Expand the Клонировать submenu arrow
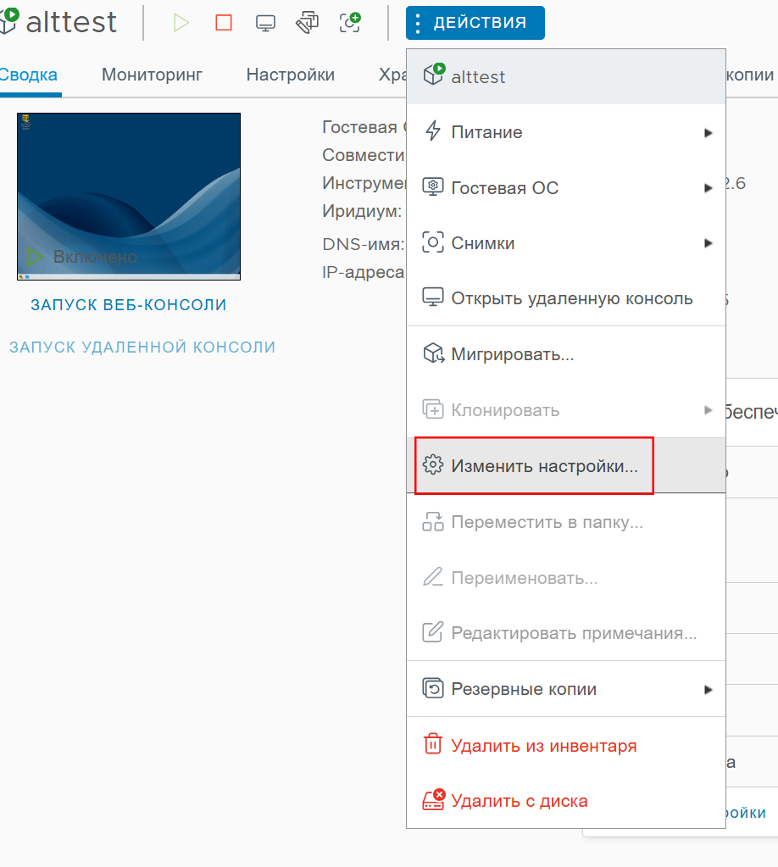 coord(708,410)
